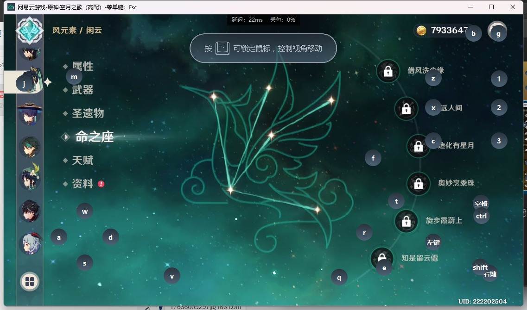
Task: Open the 资料 profile menu
Action: [83, 184]
